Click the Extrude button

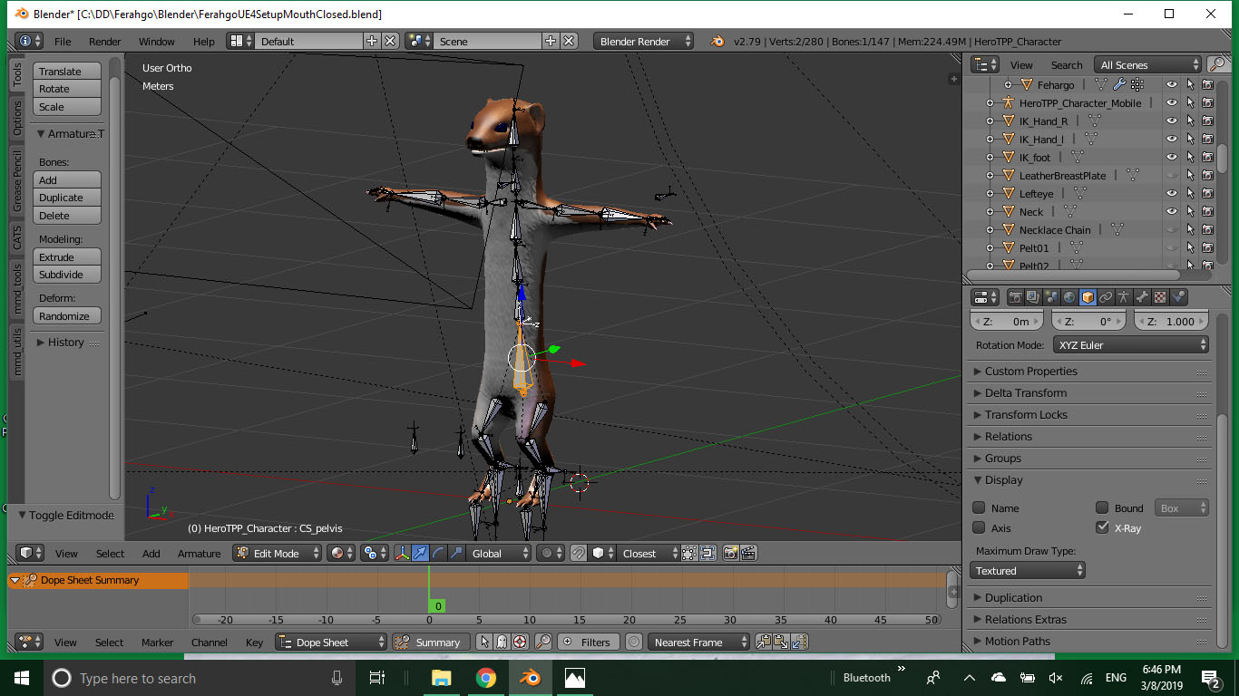click(67, 257)
